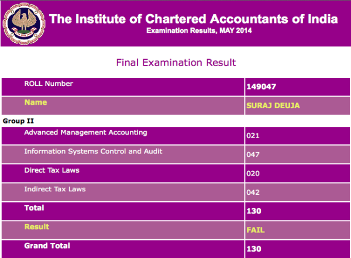This screenshot has width=351, height=258.
Task: Select roll number value 149047
Action: (x=261, y=87)
